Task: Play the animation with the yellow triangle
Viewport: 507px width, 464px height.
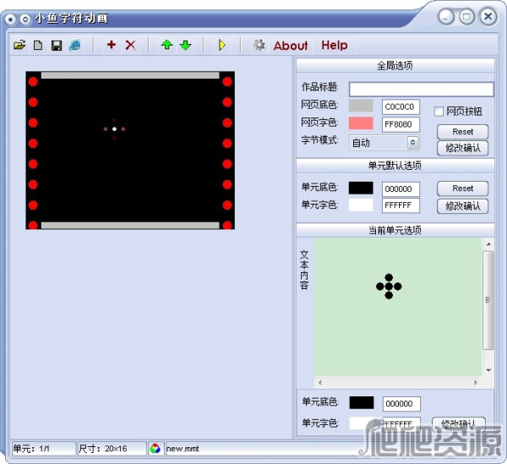Action: pyautogui.click(x=221, y=45)
